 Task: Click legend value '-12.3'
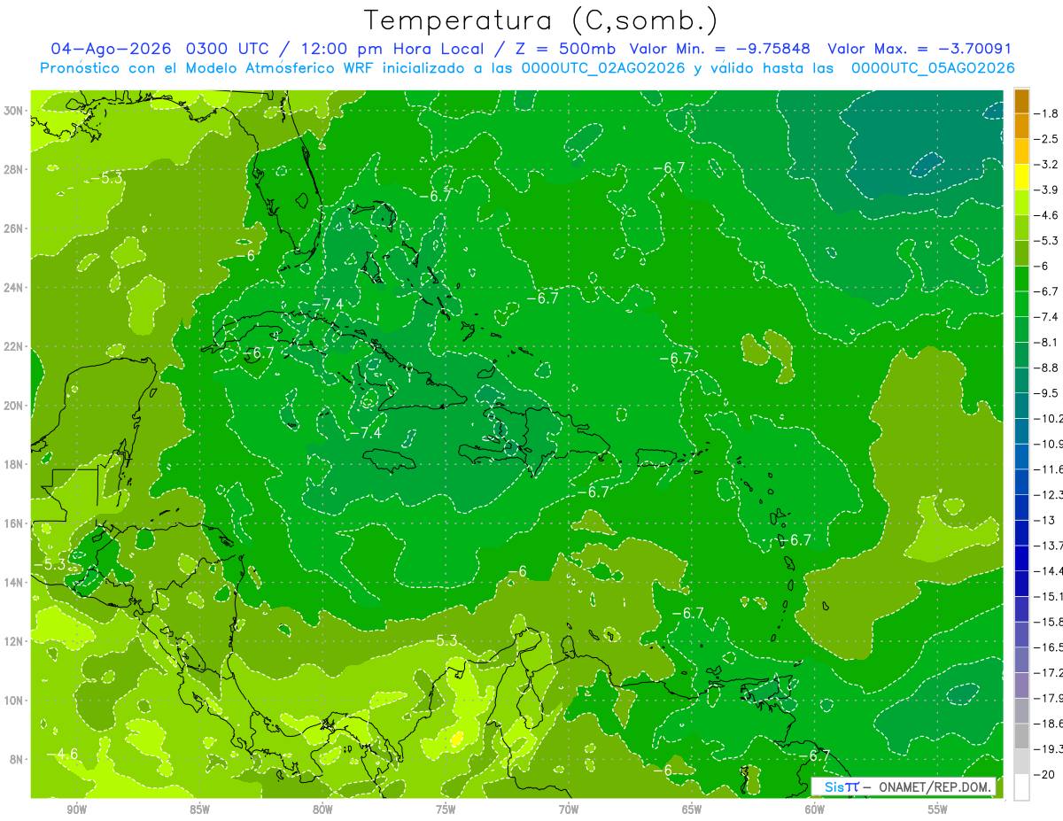click(1049, 494)
